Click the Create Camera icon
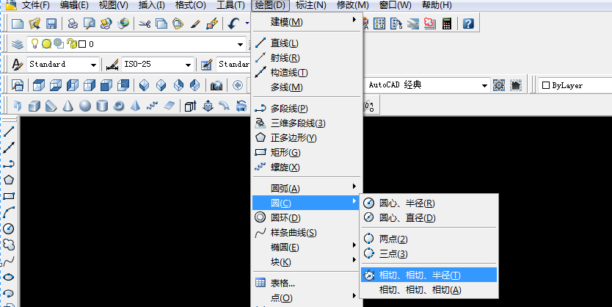Viewport: 612px width, 307px height. (x=216, y=85)
